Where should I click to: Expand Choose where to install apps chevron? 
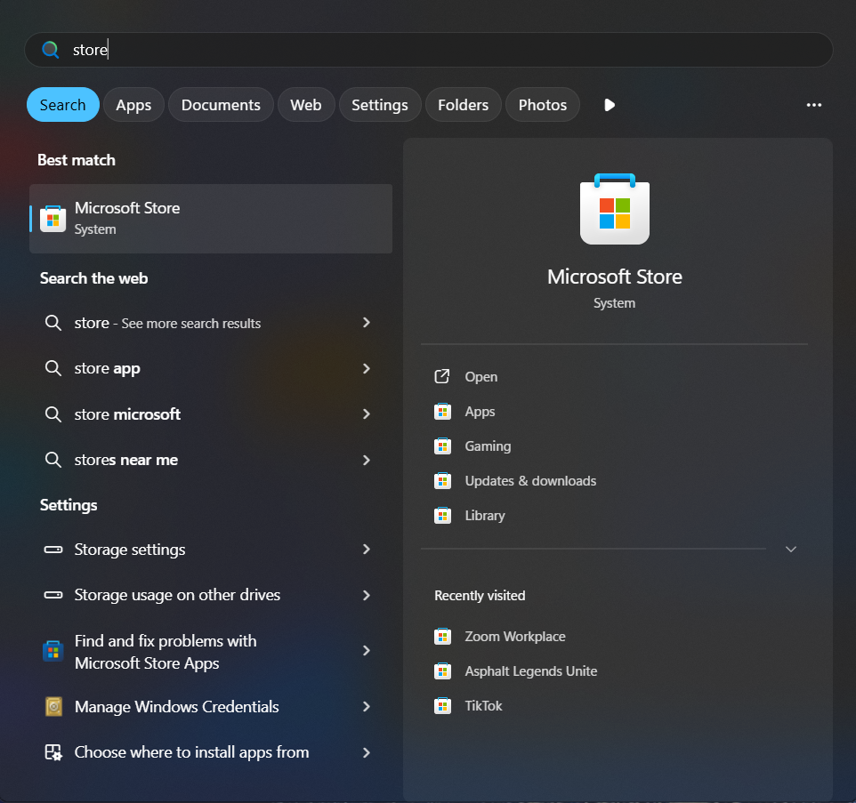click(367, 752)
